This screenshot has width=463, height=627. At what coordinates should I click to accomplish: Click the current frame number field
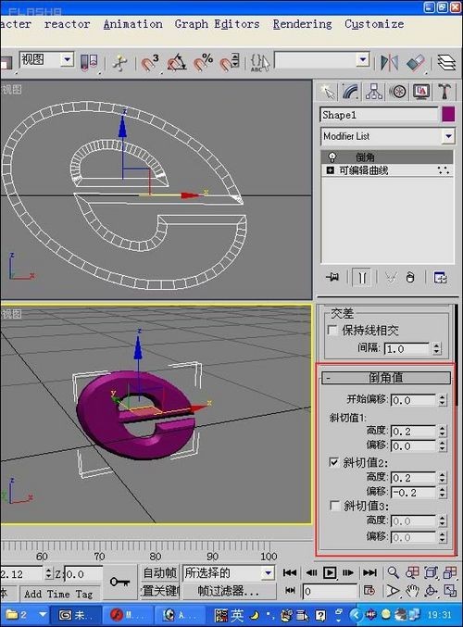pos(331,591)
